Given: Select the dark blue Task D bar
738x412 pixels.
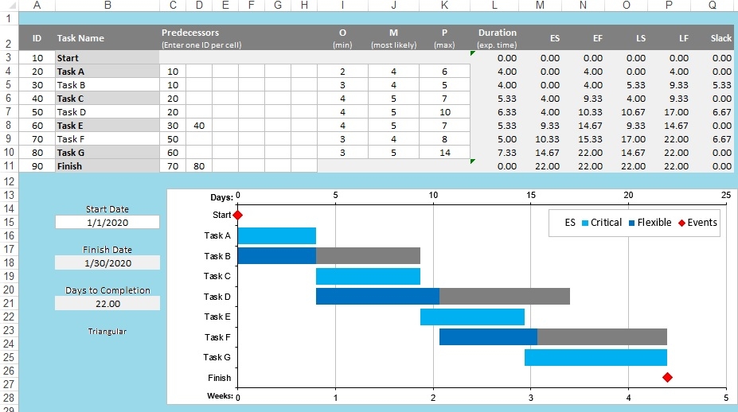Looking at the screenshot, I should pos(377,296).
